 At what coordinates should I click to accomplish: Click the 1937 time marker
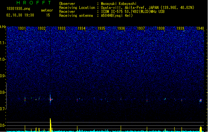point(141,28)
